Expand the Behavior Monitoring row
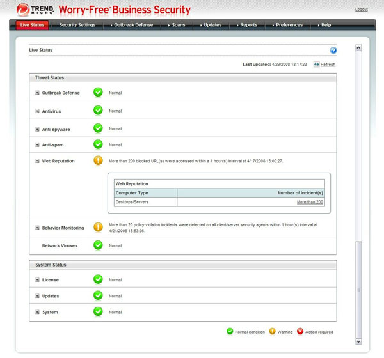Image resolution: width=384 pixels, height=358 pixels. [x=37, y=228]
